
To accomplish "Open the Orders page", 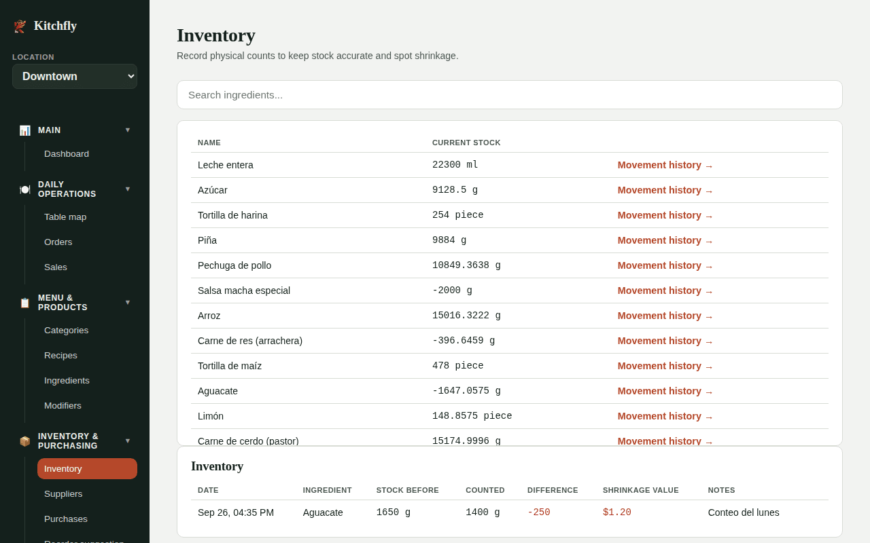I will 87,242.
